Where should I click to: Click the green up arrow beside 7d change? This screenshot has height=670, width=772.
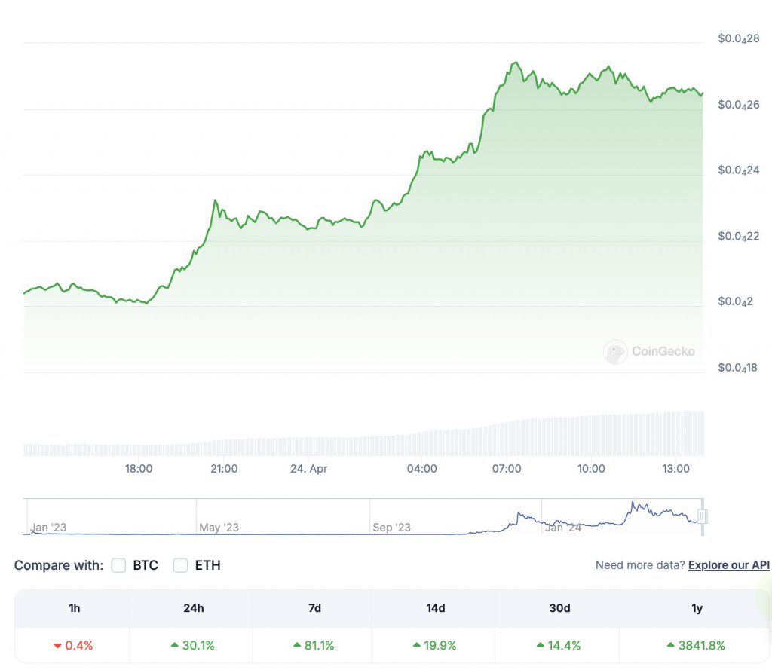296,646
